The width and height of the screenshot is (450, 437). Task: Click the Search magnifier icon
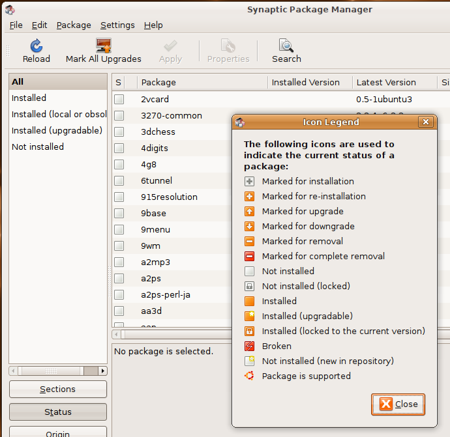[286, 46]
